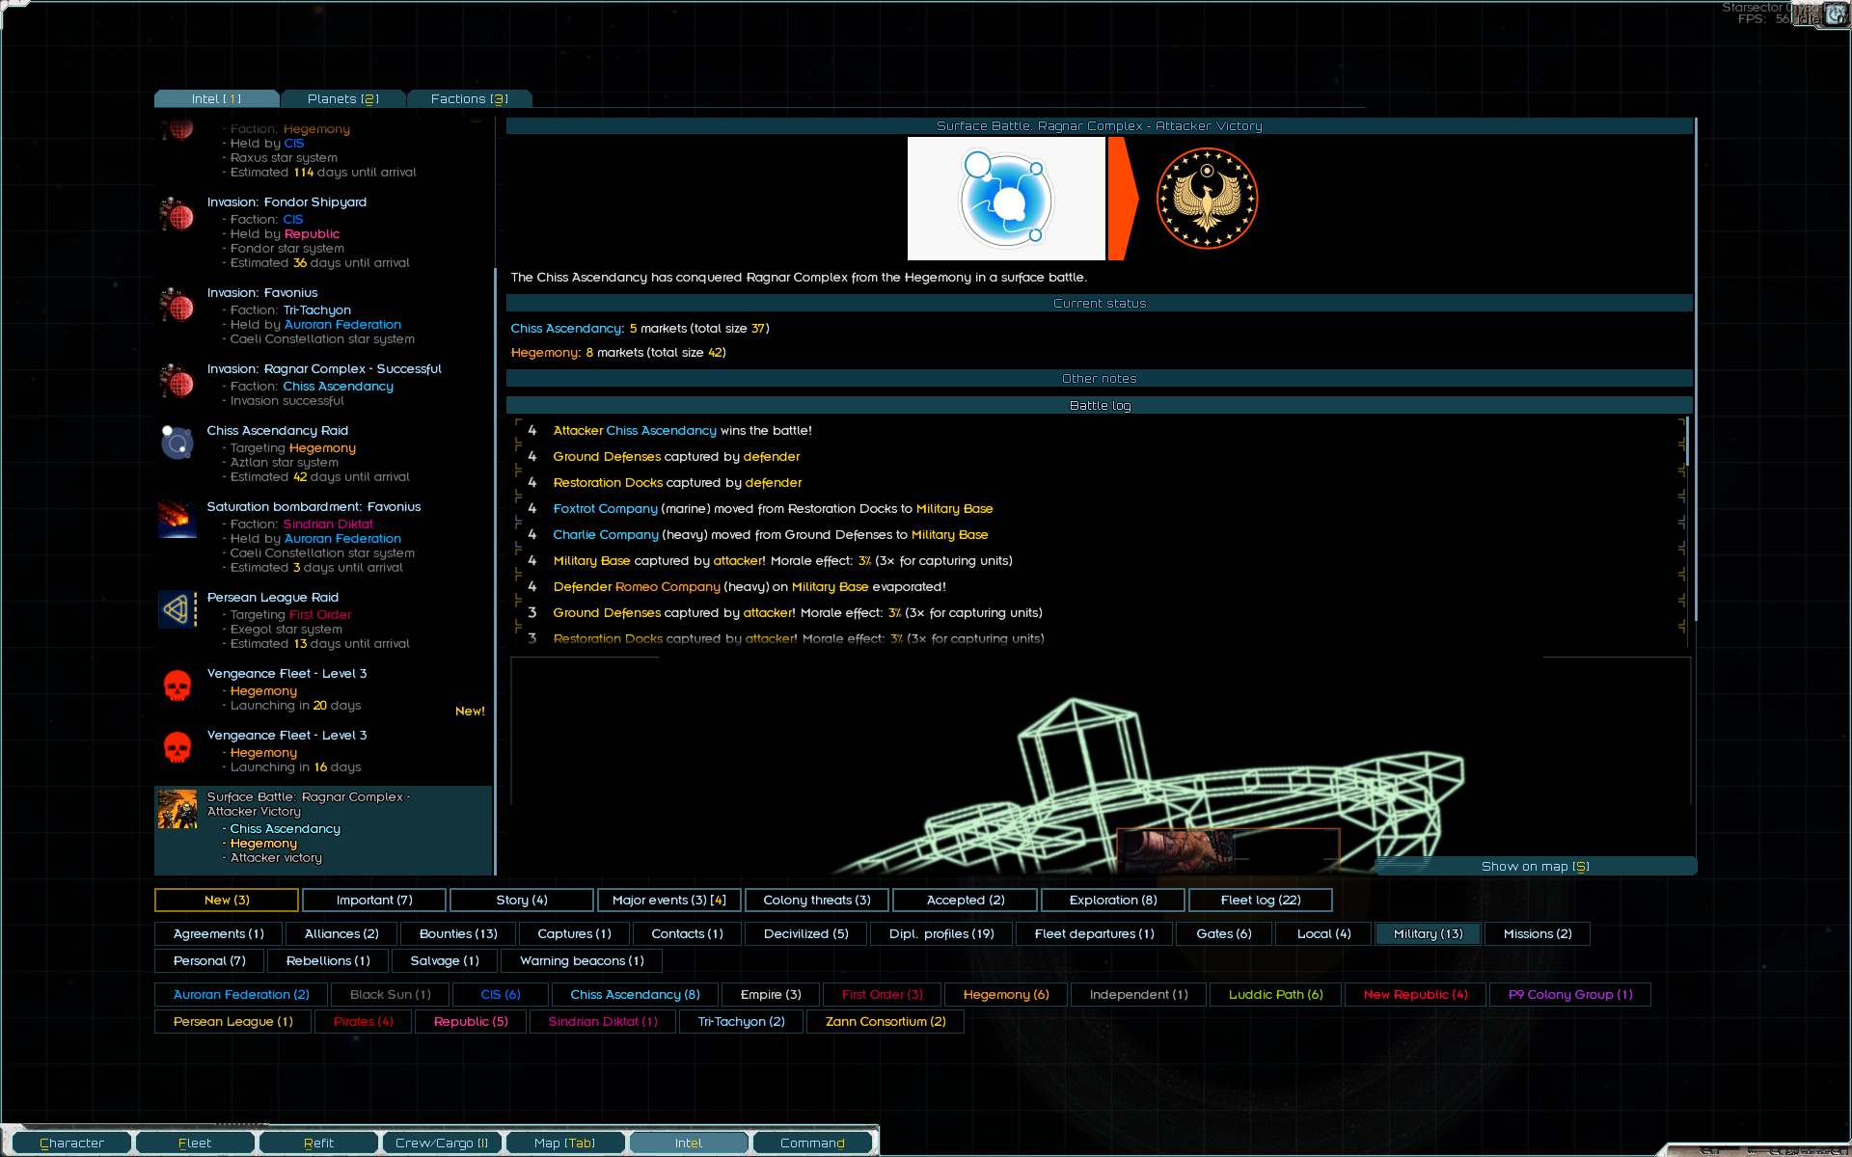This screenshot has width=1852, height=1157.
Task: Switch to the Planets tab
Action: click(x=342, y=98)
